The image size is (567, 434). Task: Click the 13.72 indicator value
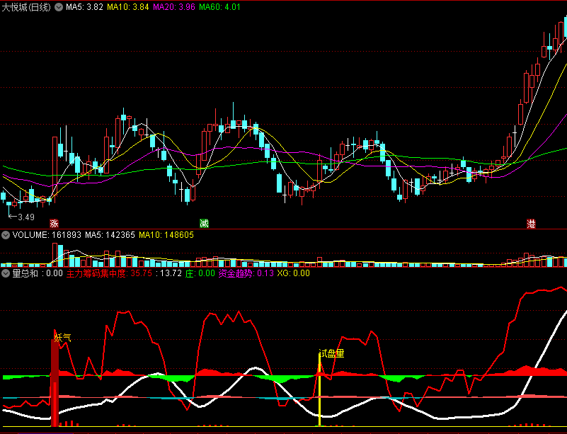pos(169,273)
